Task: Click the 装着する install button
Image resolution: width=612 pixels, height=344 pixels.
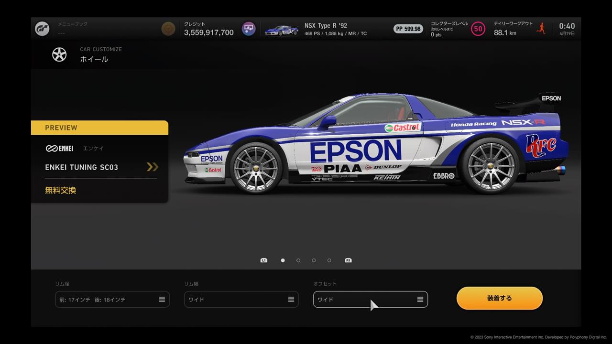Action: coord(500,298)
